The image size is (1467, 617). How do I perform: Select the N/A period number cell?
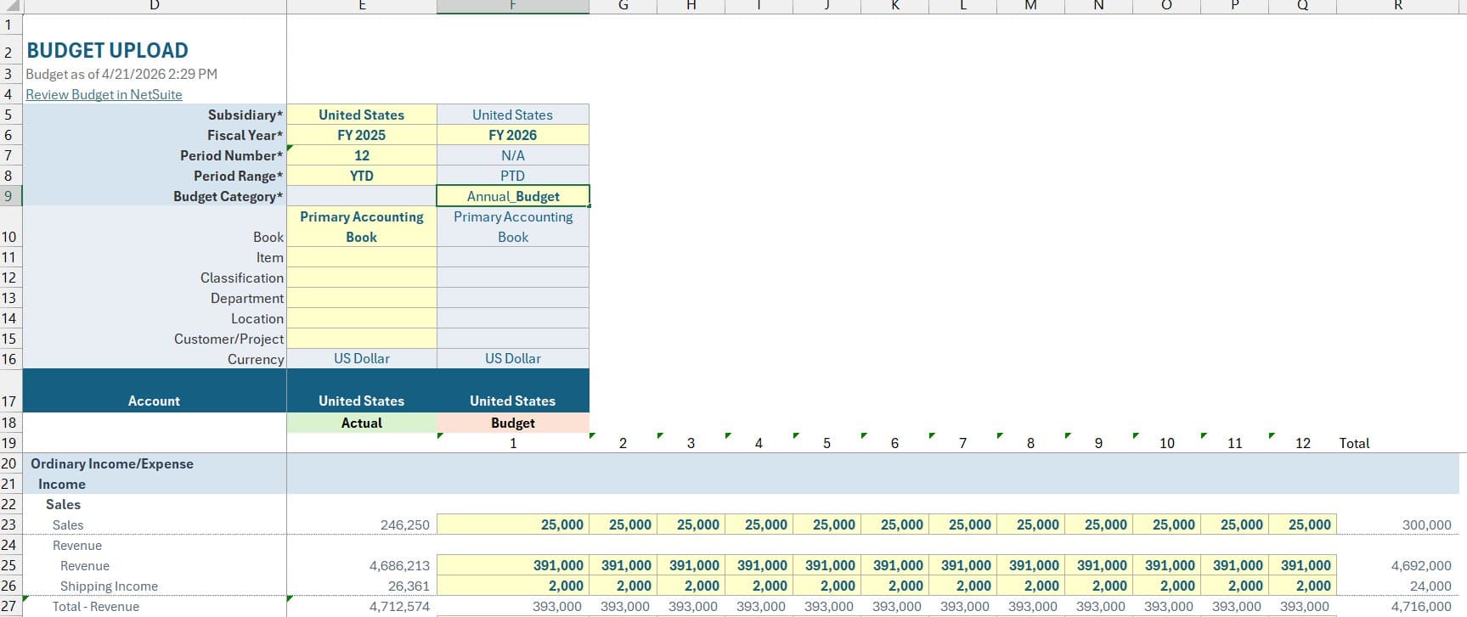(513, 155)
